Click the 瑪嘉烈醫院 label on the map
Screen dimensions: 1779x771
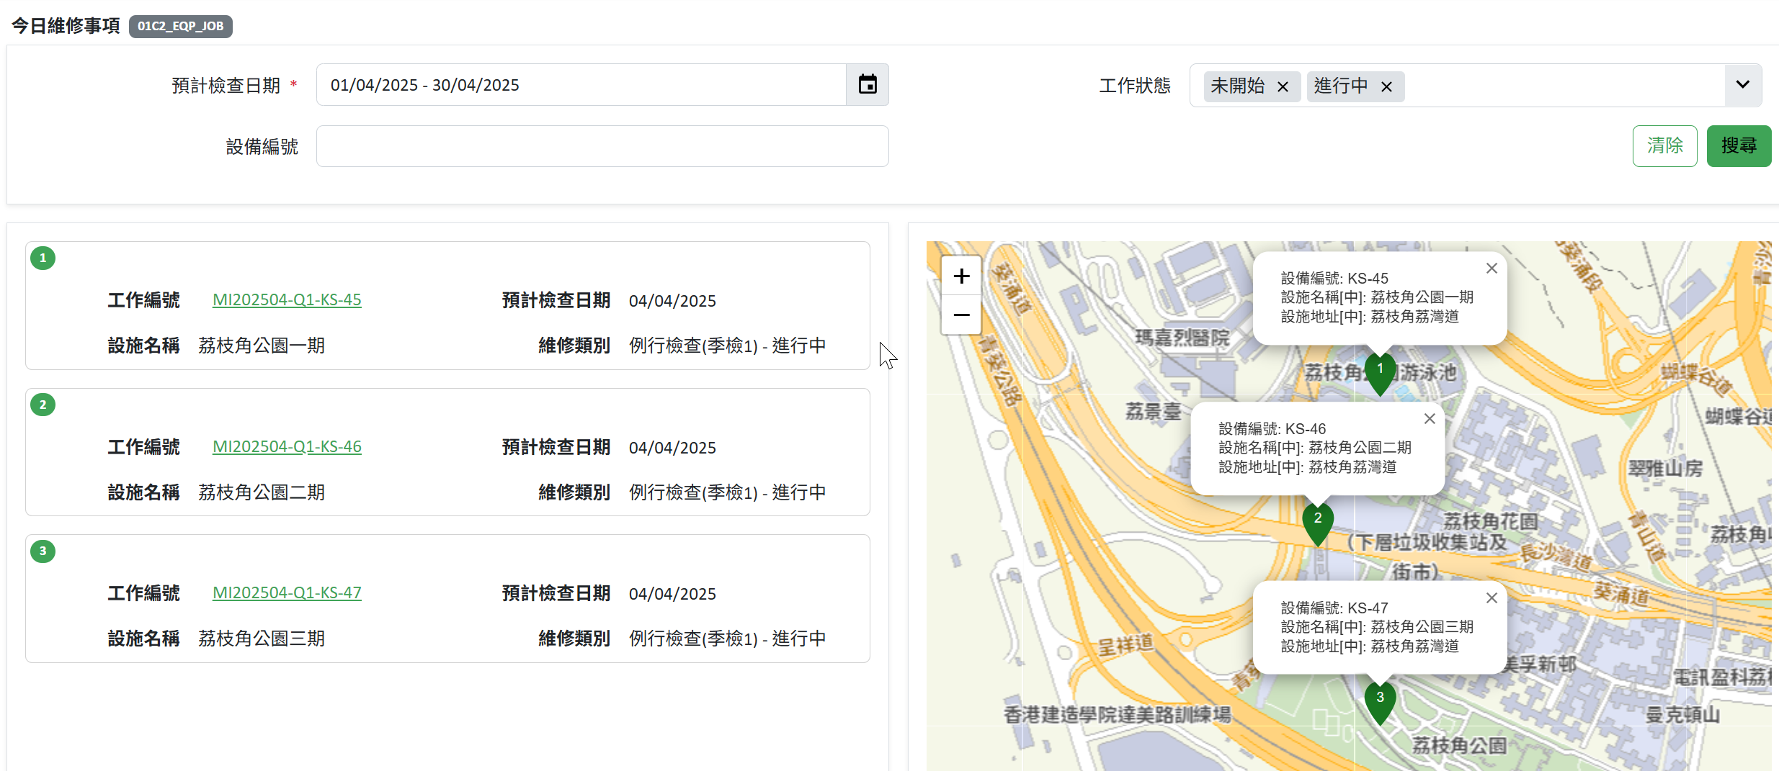pyautogui.click(x=1182, y=338)
